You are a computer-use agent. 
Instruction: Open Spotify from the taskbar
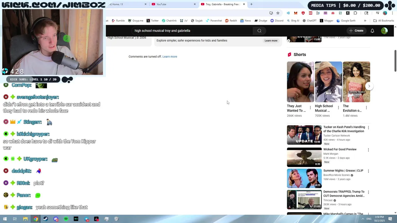(x=66, y=219)
